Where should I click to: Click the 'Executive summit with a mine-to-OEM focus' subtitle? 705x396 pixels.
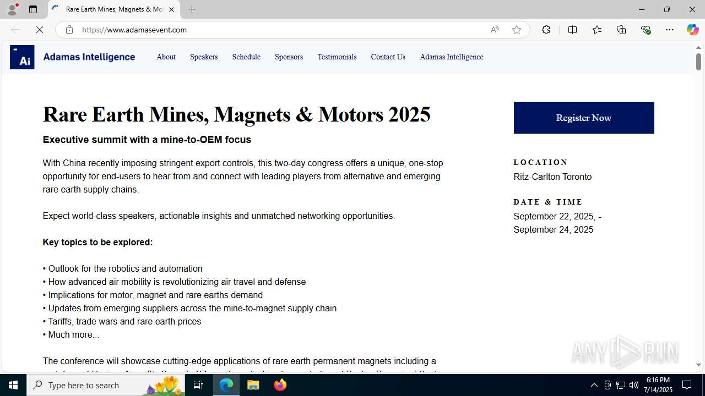click(147, 140)
